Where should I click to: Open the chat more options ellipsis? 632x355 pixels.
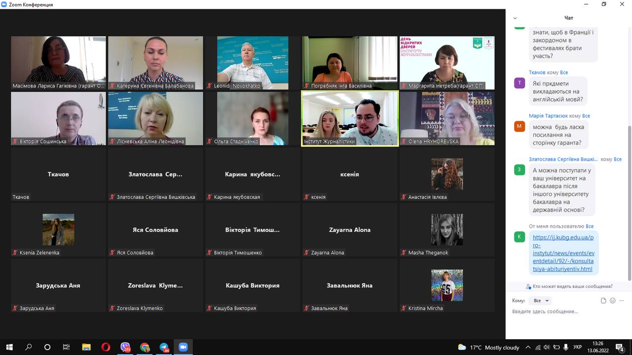622,301
